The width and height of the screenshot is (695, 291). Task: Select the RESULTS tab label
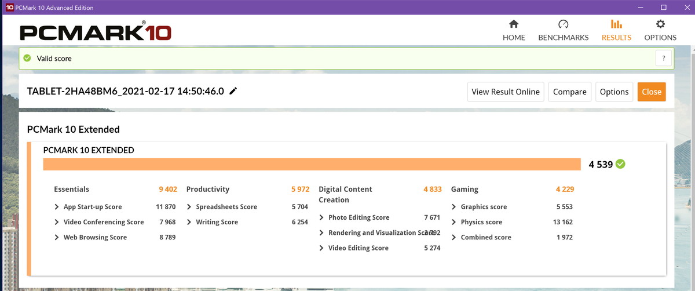[616, 38]
